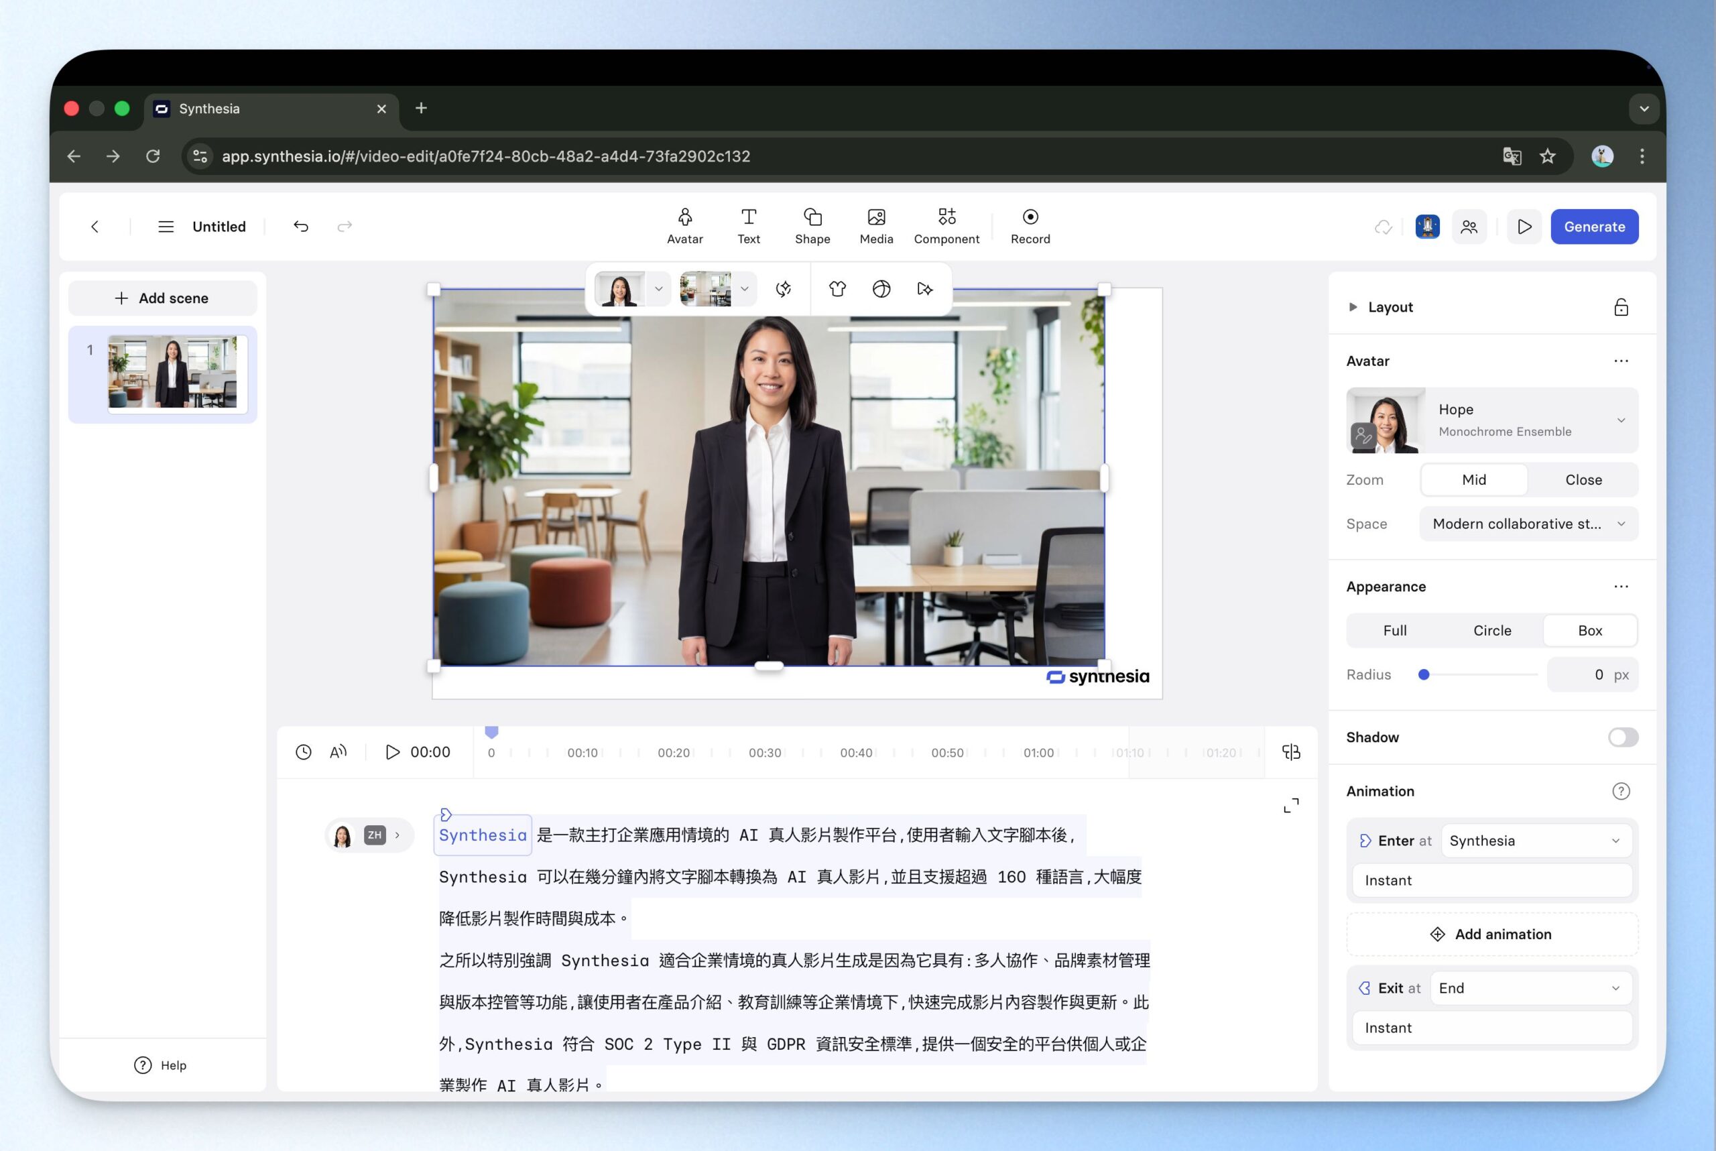Open the Space dropdown for Modern collaborative
1716x1151 pixels.
[1528, 524]
